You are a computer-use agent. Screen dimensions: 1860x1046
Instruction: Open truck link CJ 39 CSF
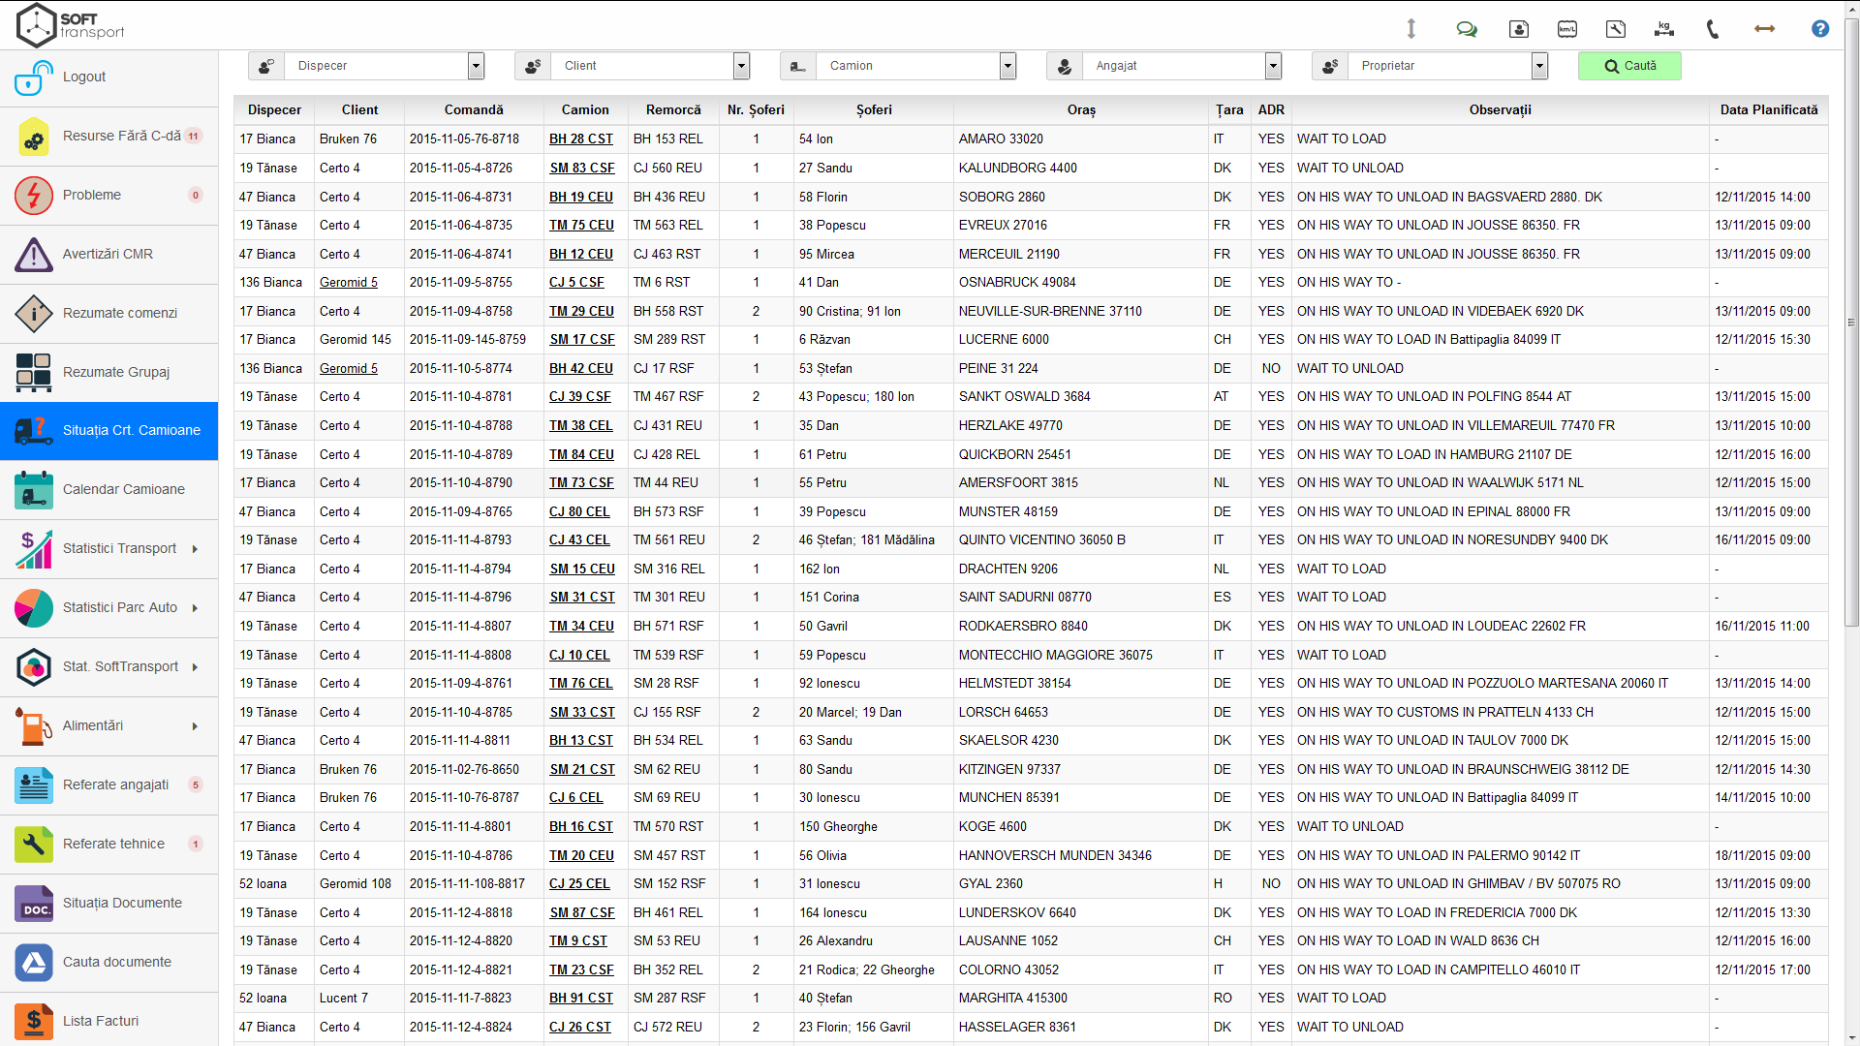click(579, 397)
